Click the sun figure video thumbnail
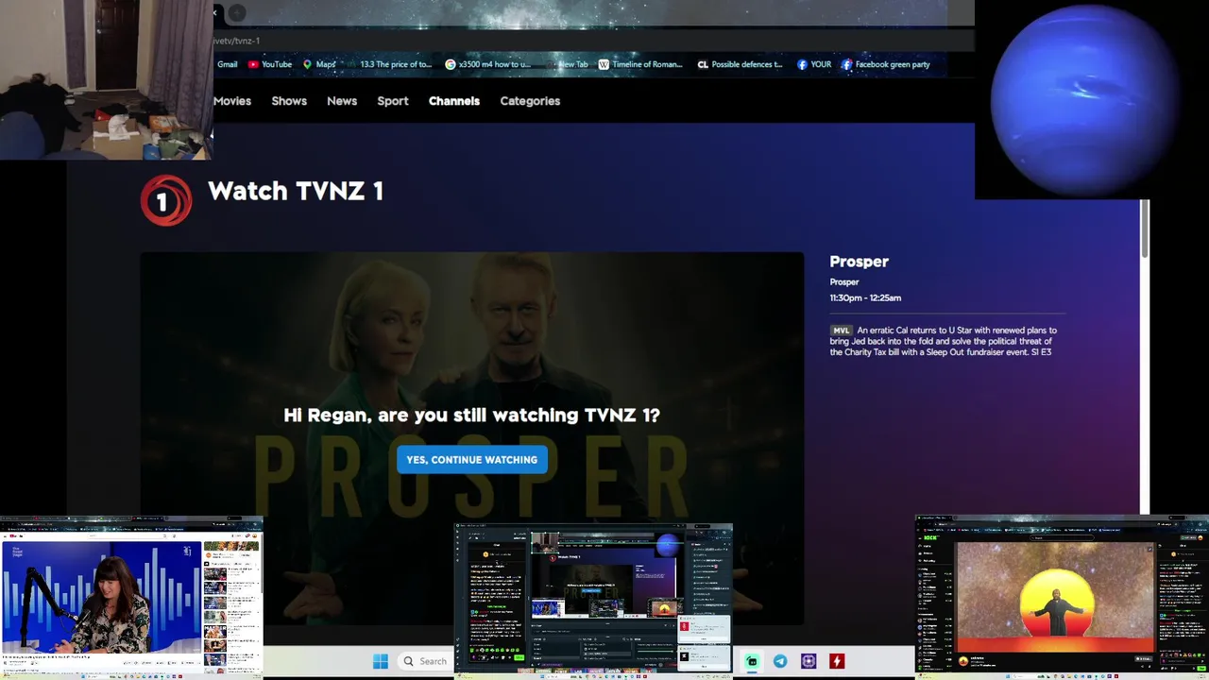The height and width of the screenshot is (680, 1209). (x=1055, y=597)
